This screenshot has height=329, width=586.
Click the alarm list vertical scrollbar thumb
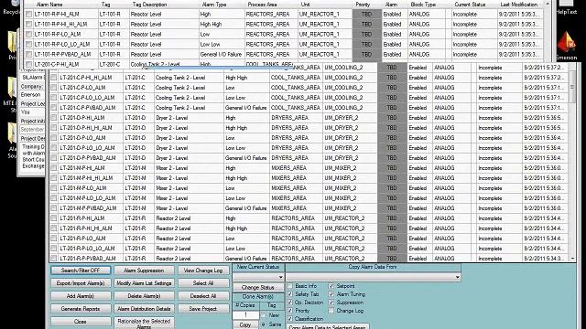coord(572,87)
